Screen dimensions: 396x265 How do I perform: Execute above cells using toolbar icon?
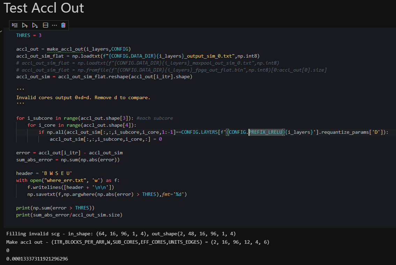[x=25, y=25]
